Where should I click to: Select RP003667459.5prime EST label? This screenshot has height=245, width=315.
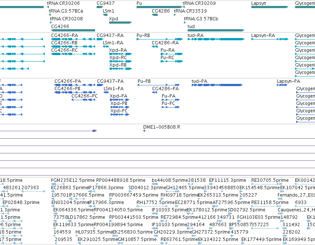(x=134, y=195)
